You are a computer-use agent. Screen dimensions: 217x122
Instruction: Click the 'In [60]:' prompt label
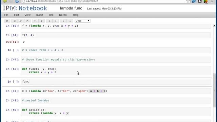click(13, 26)
